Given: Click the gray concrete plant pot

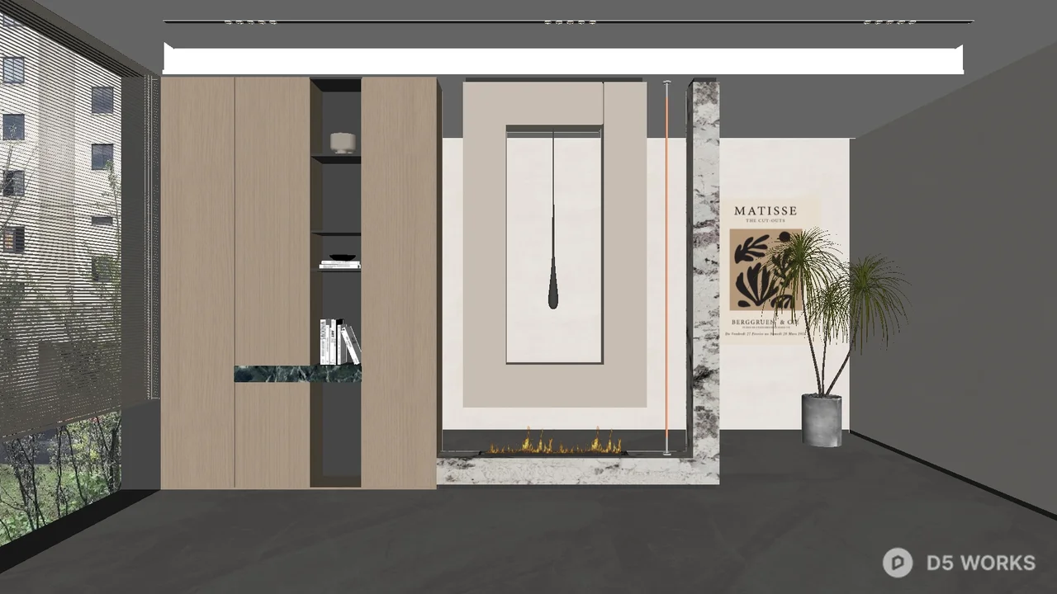Looking at the screenshot, I should click(822, 420).
